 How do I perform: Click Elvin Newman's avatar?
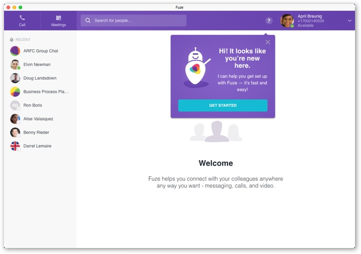click(x=15, y=64)
